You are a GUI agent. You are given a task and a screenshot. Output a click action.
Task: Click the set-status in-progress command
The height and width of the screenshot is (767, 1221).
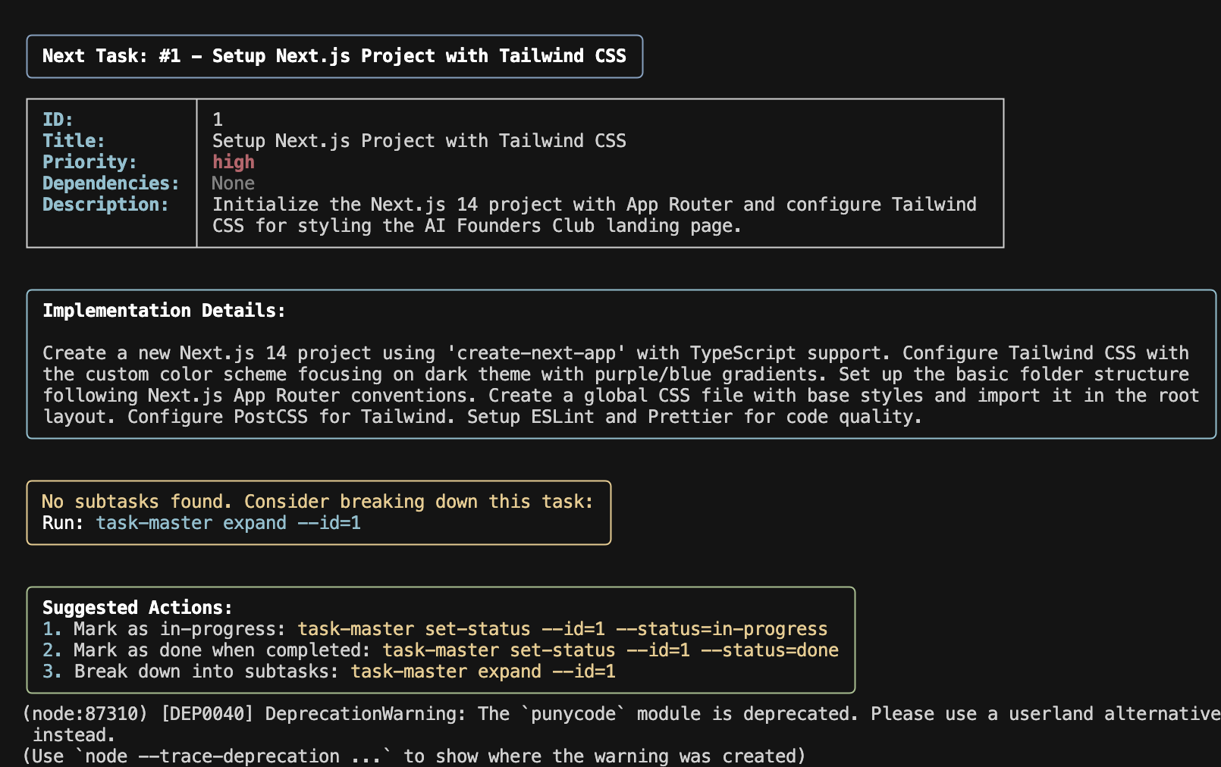561,628
